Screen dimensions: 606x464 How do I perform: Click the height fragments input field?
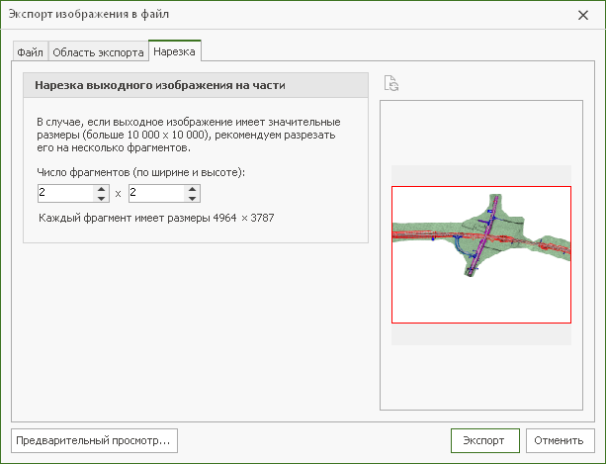click(x=156, y=193)
